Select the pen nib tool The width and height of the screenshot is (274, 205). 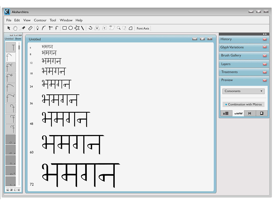pyautogui.click(x=37, y=28)
